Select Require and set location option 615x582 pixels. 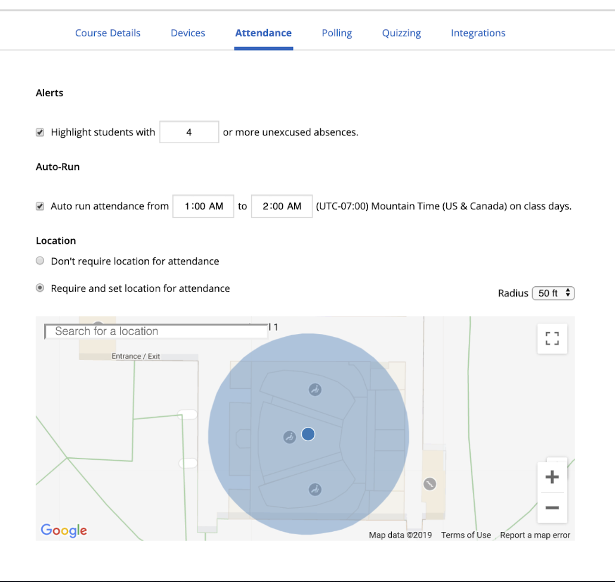coord(40,288)
